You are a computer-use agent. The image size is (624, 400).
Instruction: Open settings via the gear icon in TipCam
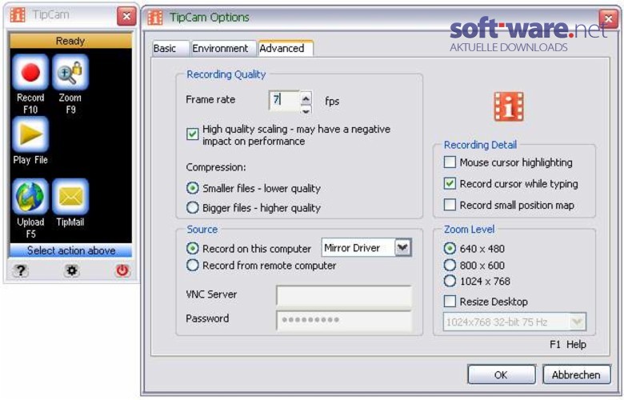[x=72, y=270]
